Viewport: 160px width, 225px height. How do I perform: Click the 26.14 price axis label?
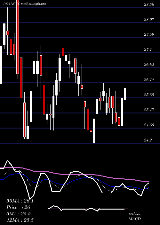149,80
